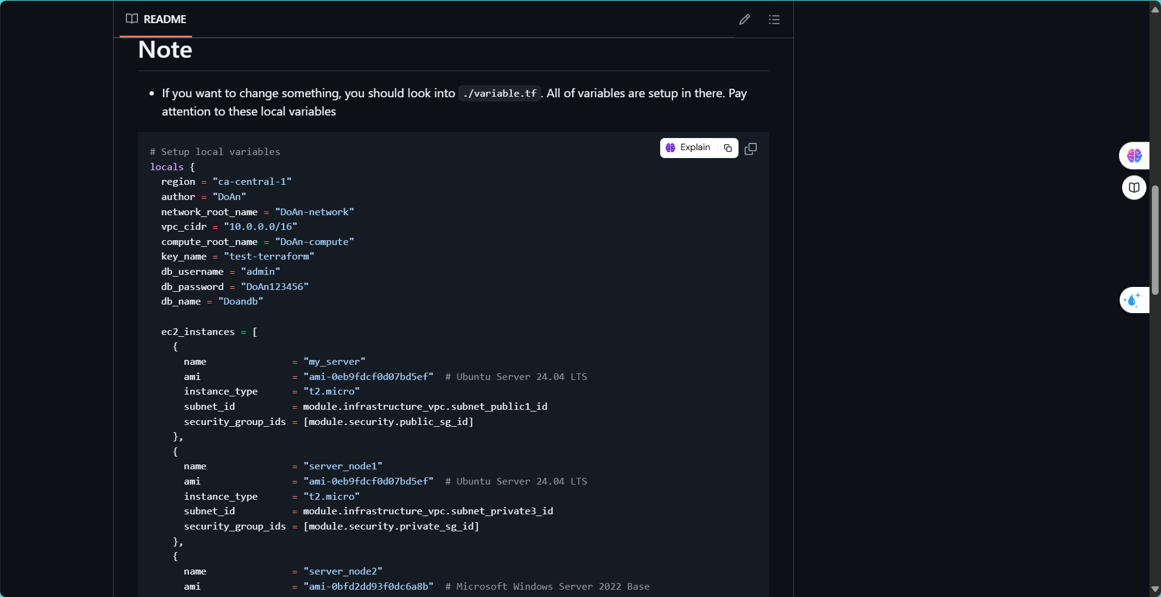Image resolution: width=1161 pixels, height=597 pixels.
Task: Click the "server_node2" name value
Action: point(343,571)
